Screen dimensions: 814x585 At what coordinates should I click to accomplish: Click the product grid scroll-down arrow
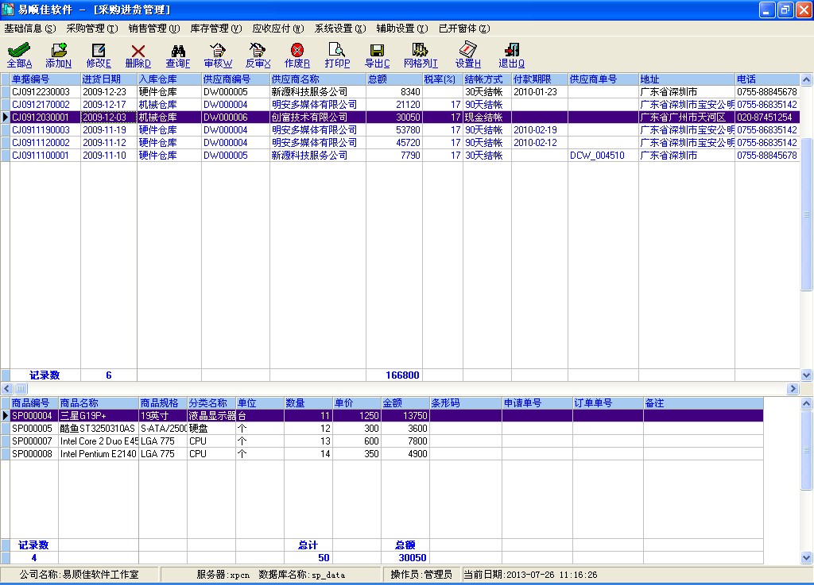pyautogui.click(x=806, y=558)
